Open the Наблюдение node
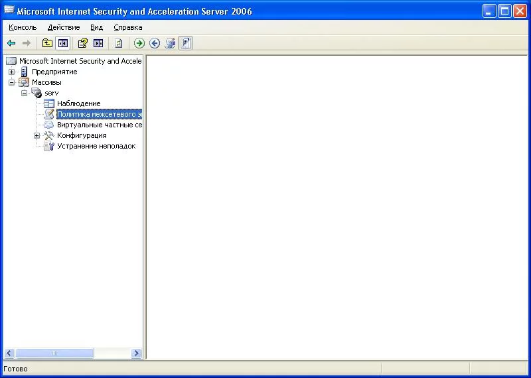The height and width of the screenshot is (378, 531). [79, 103]
